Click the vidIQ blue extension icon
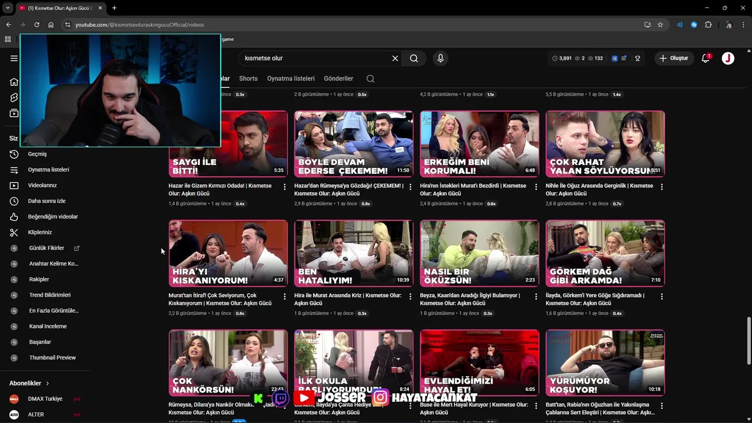Screen dimensions: 752x423 pos(615,58)
